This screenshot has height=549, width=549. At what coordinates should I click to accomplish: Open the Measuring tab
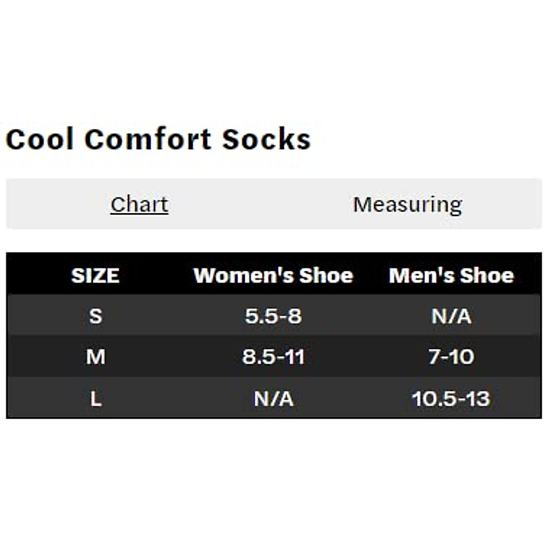407,204
